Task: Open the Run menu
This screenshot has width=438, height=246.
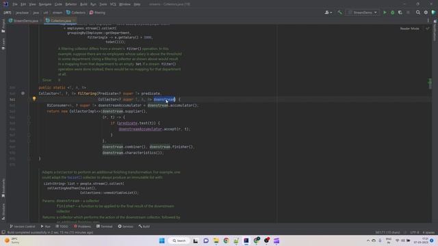Action: click(x=93, y=4)
